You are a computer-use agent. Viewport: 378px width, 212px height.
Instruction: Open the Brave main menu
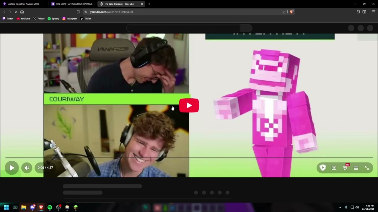coord(374,12)
